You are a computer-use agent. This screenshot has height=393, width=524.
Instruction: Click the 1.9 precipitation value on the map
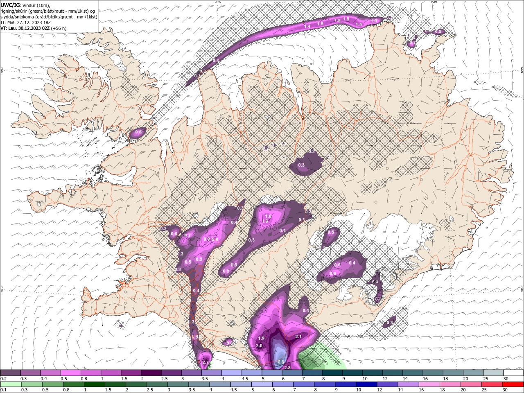[261, 338]
